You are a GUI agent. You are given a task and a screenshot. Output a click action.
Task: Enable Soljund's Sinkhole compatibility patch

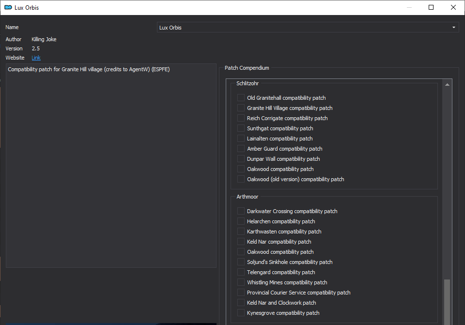click(241, 262)
